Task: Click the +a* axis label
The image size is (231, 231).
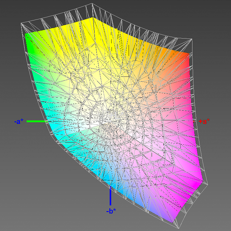Action: coord(204,121)
